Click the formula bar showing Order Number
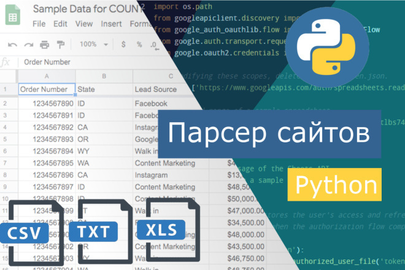 tap(47, 62)
